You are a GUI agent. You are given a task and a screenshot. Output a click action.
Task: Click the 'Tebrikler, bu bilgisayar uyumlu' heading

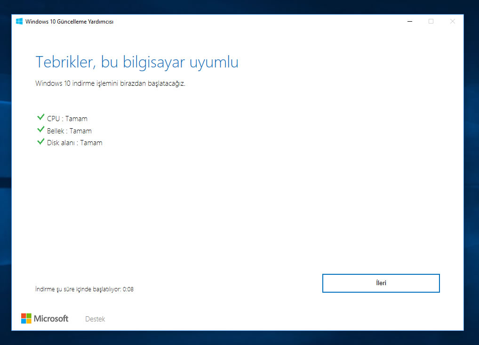[137, 63]
